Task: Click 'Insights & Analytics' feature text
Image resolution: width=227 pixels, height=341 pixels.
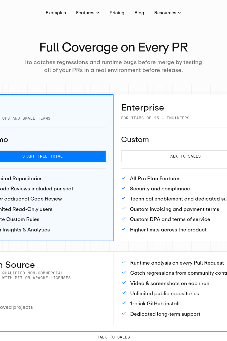Action: click(26, 230)
